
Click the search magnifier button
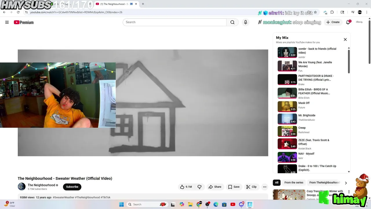pos(232,22)
